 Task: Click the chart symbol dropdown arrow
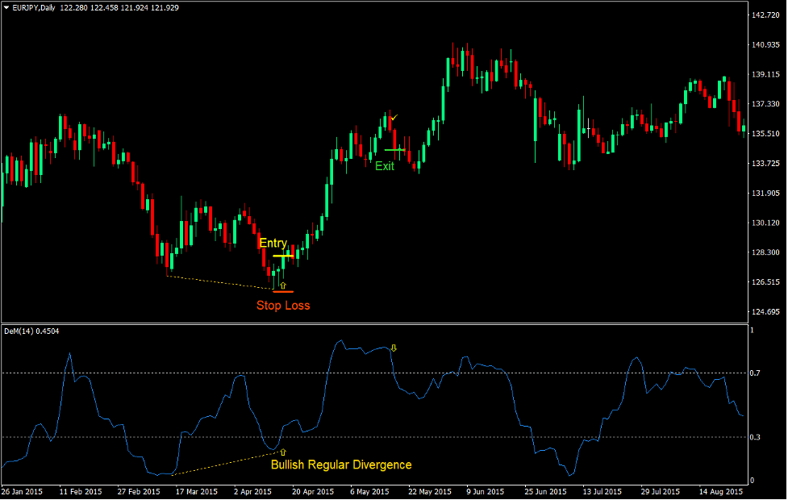(x=6, y=6)
